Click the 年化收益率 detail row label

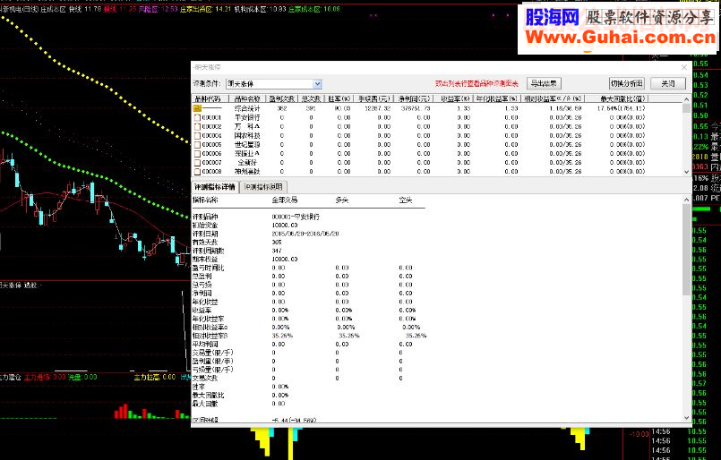209,319
